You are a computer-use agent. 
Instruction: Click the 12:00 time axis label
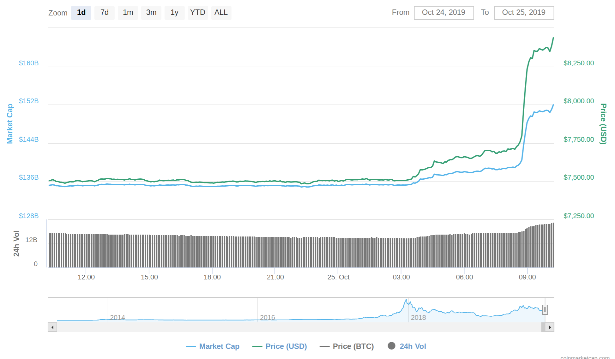pyautogui.click(x=86, y=277)
